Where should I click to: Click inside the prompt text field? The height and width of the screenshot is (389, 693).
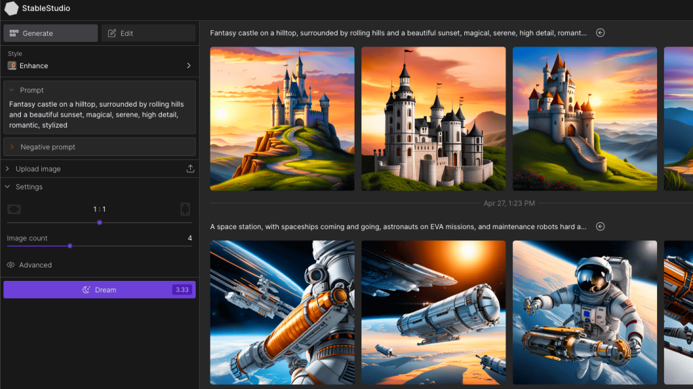[x=99, y=115]
